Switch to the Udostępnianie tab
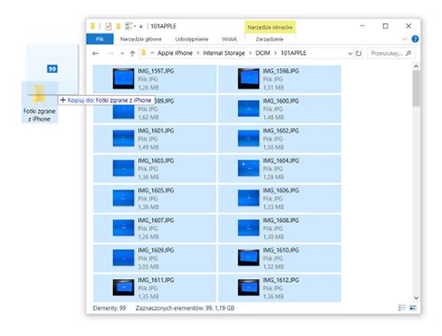 [192, 39]
